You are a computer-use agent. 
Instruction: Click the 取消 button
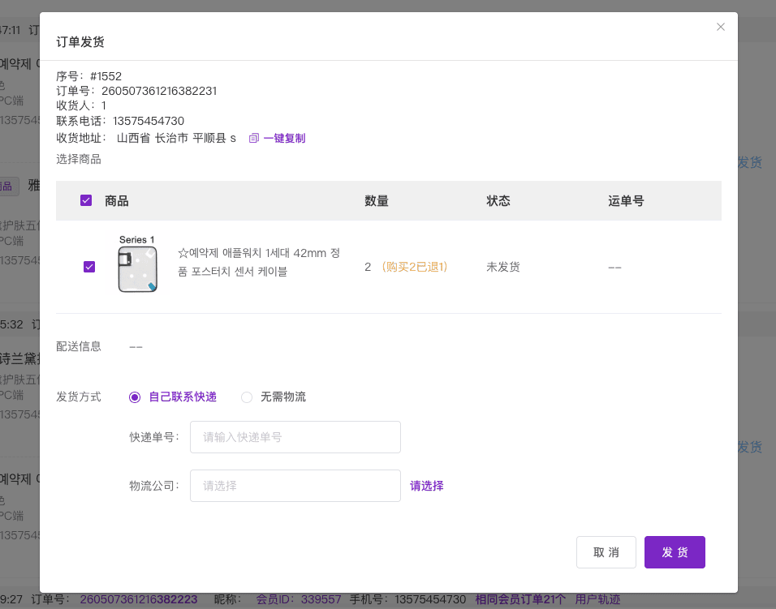click(x=606, y=552)
